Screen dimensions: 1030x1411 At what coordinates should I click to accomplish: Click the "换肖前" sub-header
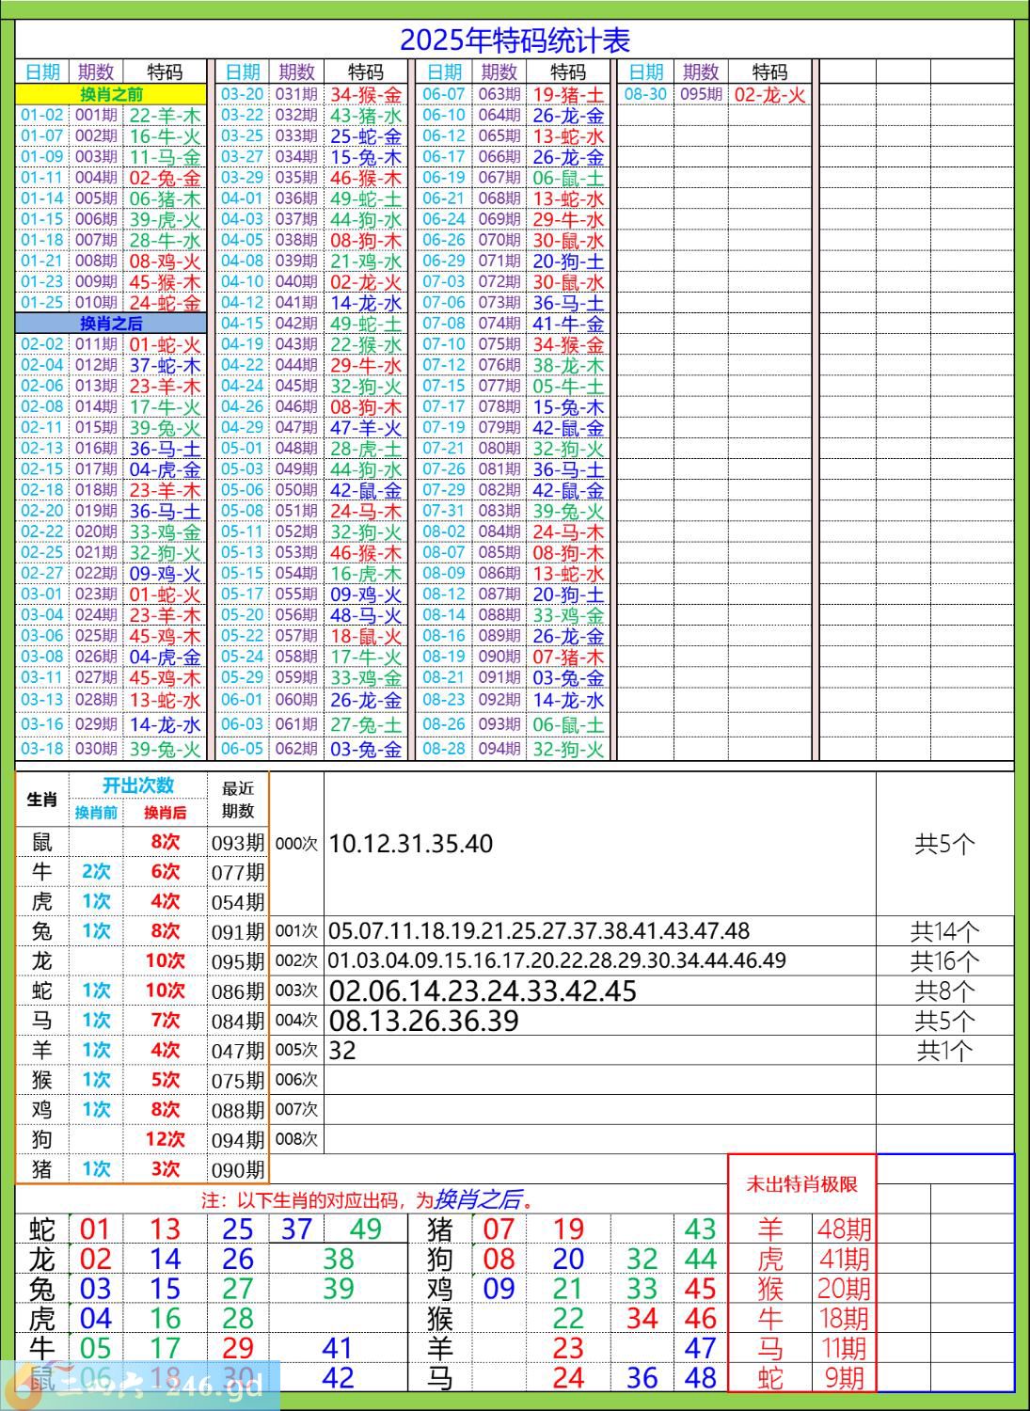tap(96, 813)
